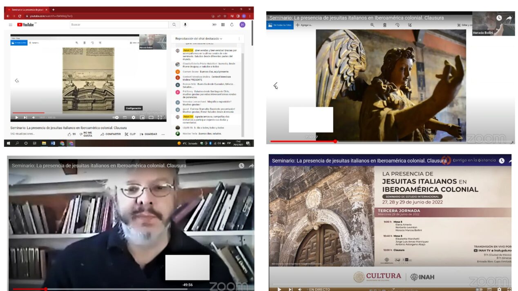Click the GUARDAR save button
518x291 pixels.
pyautogui.click(x=148, y=134)
